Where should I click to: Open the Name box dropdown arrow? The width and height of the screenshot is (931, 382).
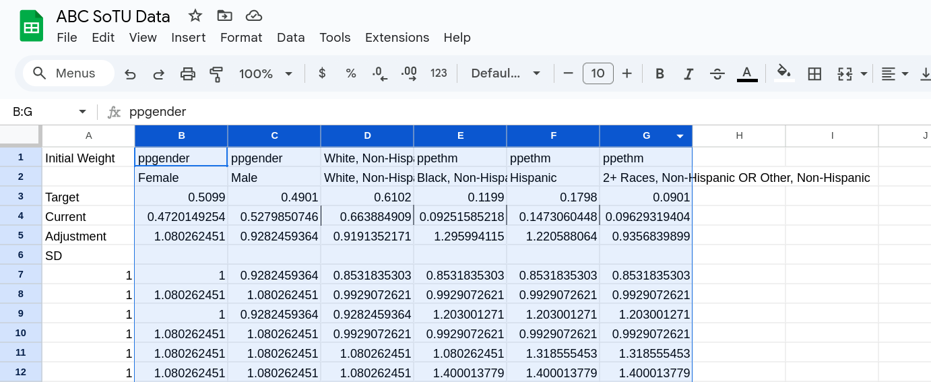click(x=83, y=112)
